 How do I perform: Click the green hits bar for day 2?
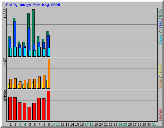tap(14, 20)
